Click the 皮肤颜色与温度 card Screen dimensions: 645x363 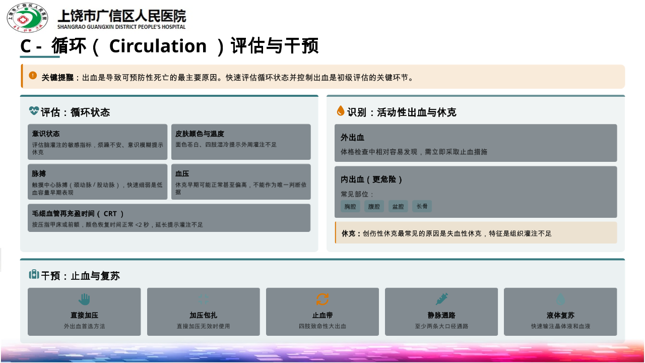point(241,142)
